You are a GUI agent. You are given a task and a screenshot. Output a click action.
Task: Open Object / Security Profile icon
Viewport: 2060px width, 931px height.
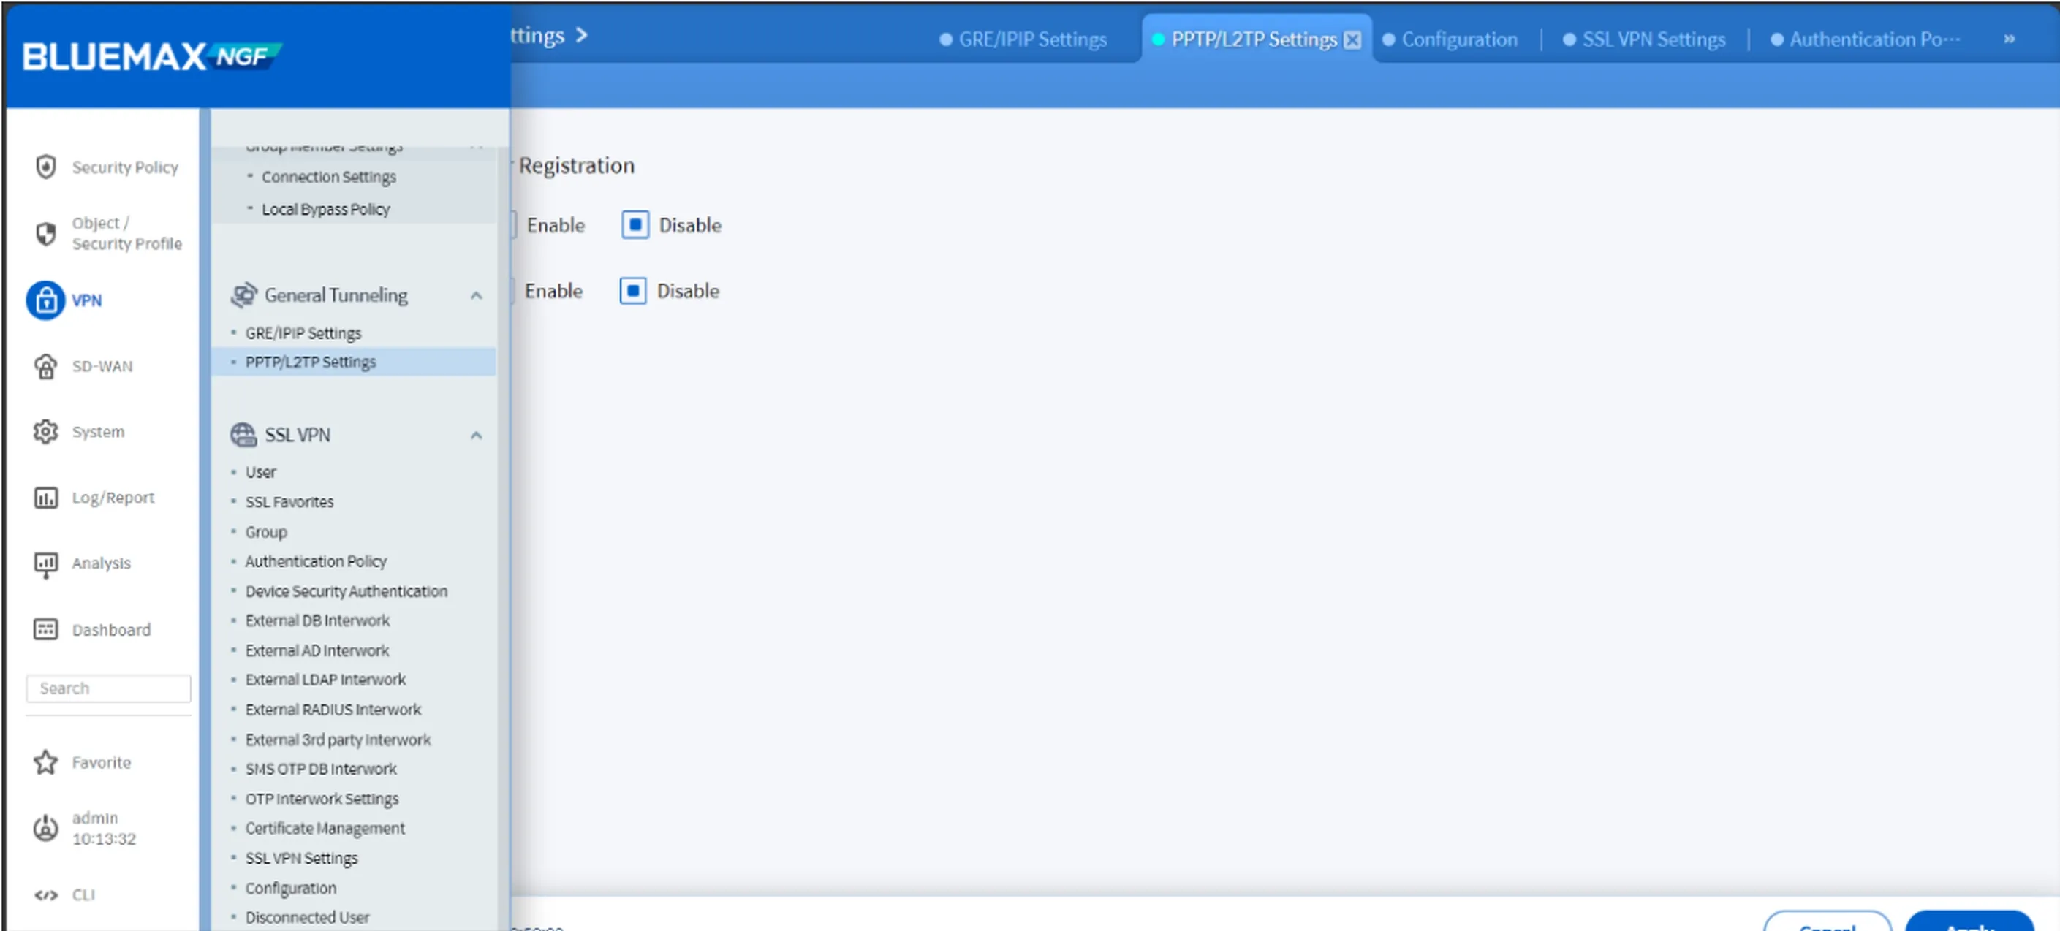click(45, 233)
